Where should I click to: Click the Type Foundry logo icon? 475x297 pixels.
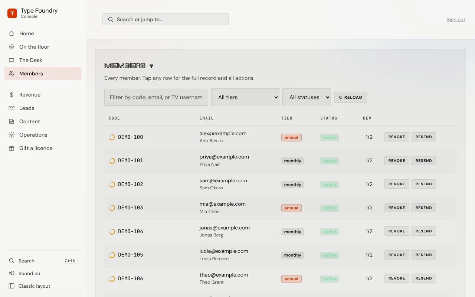[x=12, y=13]
